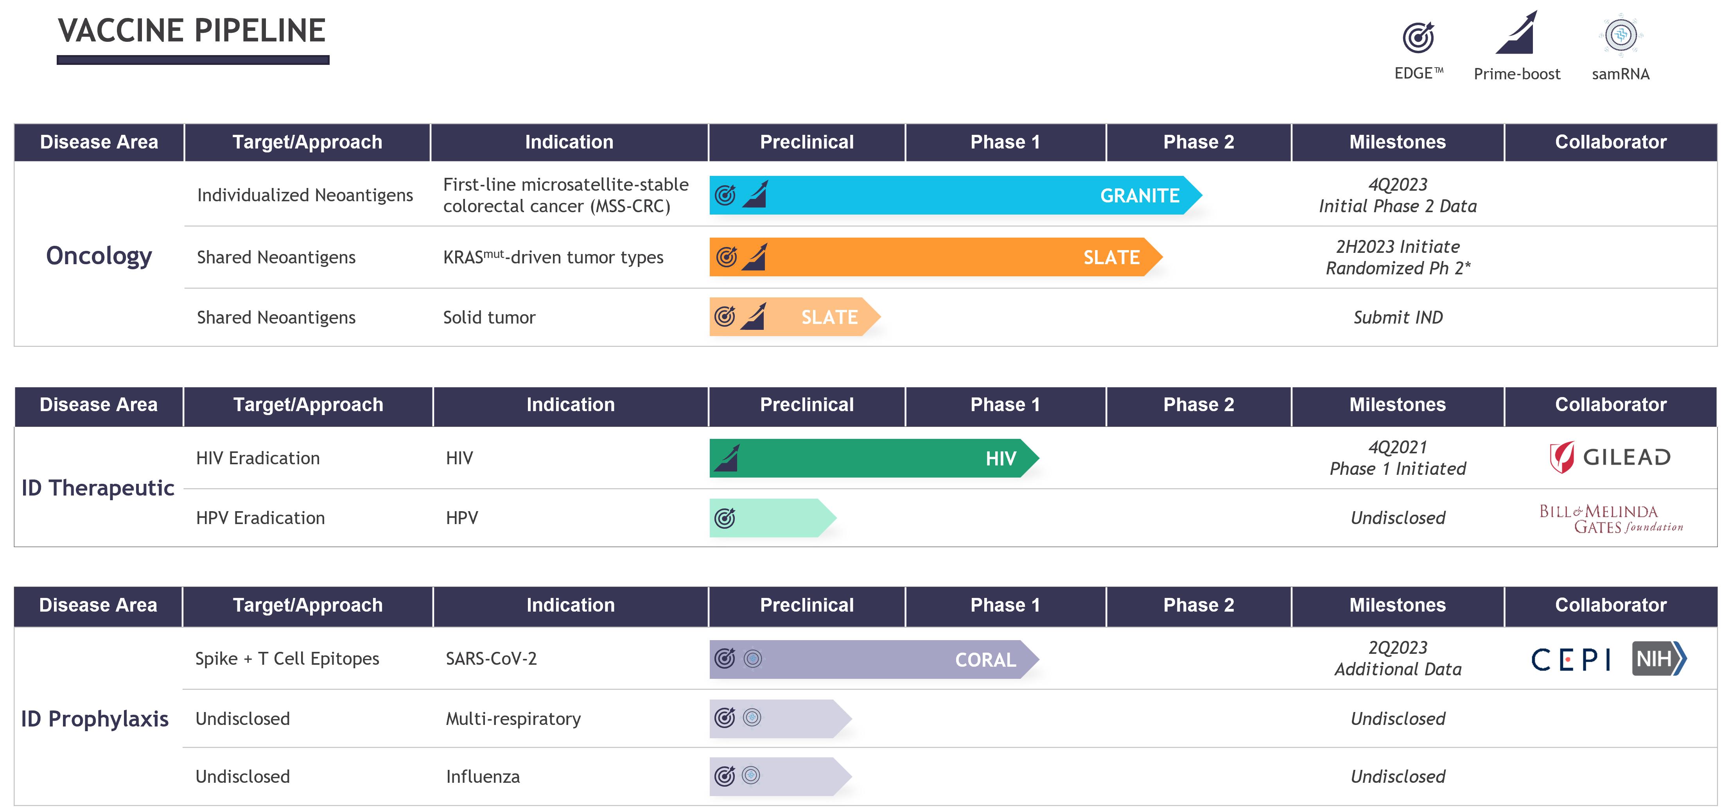This screenshot has height=807, width=1721.
Task: Select the Milestones header in the Oncology table
Action: click(1397, 142)
